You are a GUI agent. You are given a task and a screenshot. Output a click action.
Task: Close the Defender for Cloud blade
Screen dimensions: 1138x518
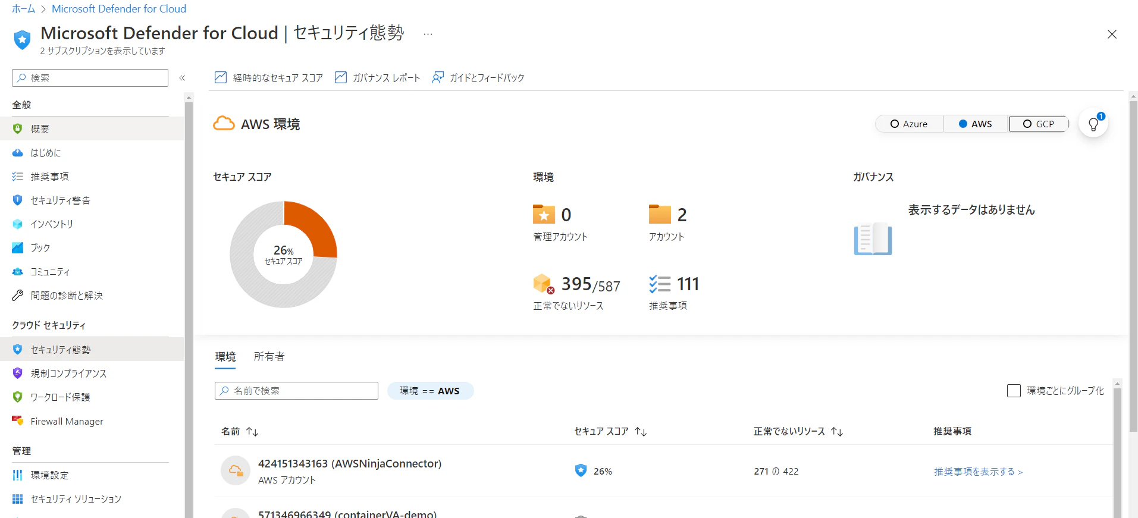1112,34
